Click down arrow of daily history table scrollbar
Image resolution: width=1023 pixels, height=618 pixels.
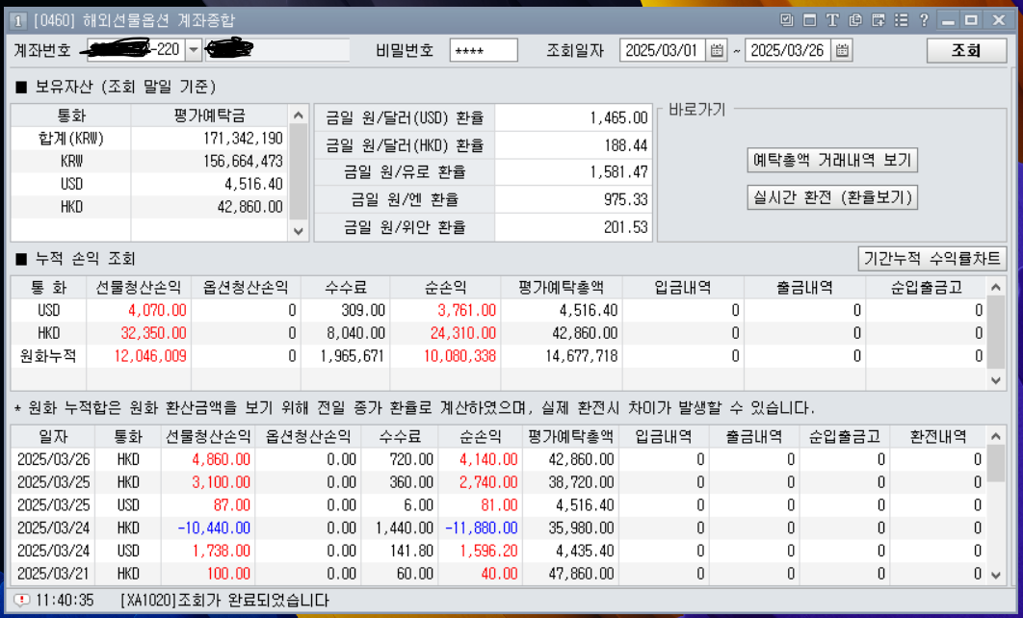(x=996, y=575)
